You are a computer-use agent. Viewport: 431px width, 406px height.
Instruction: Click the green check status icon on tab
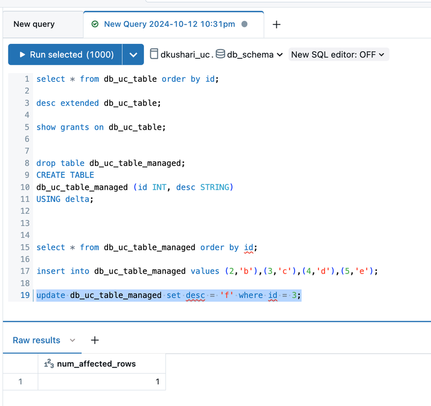coord(95,24)
